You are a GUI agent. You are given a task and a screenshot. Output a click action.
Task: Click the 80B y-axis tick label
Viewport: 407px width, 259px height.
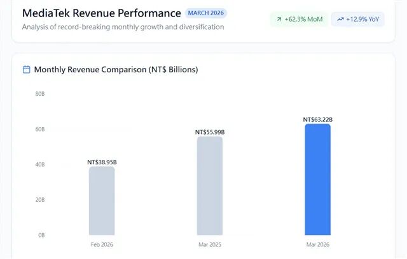[39, 94]
